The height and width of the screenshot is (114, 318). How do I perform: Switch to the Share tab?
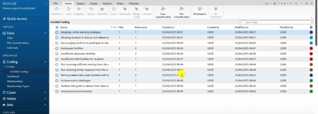pos(120,3)
